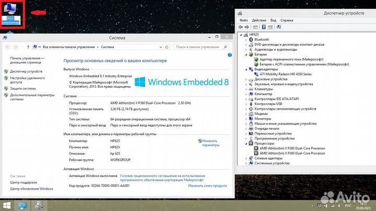Image resolution: width=376 pixels, height=211 pixels.
Task: Click the Device Manager taskbar button
Action: click(x=39, y=205)
